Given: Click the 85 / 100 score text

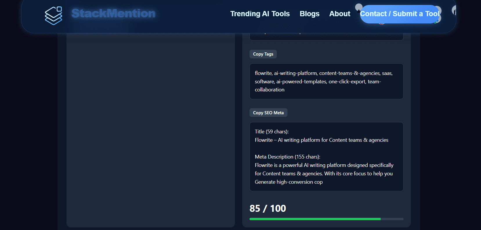Looking at the screenshot, I should tap(268, 208).
